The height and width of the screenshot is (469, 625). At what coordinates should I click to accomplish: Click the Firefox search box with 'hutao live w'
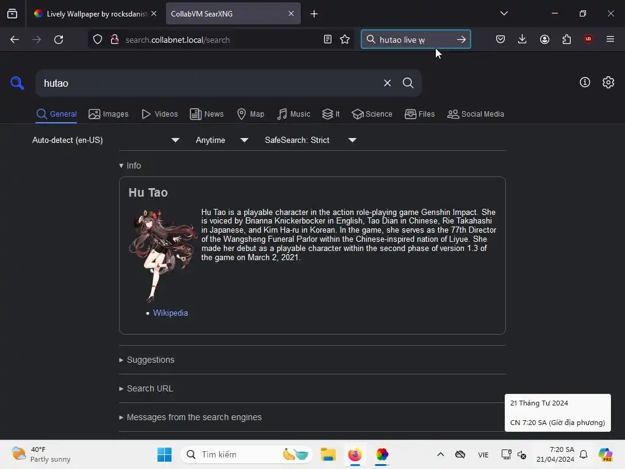coord(416,40)
